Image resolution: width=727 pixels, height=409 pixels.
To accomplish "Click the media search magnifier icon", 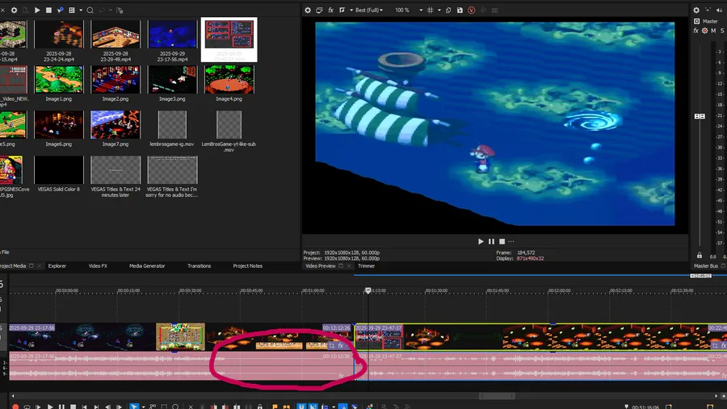I will 90,10.
